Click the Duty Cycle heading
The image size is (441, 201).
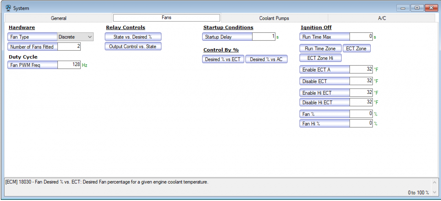(x=23, y=57)
